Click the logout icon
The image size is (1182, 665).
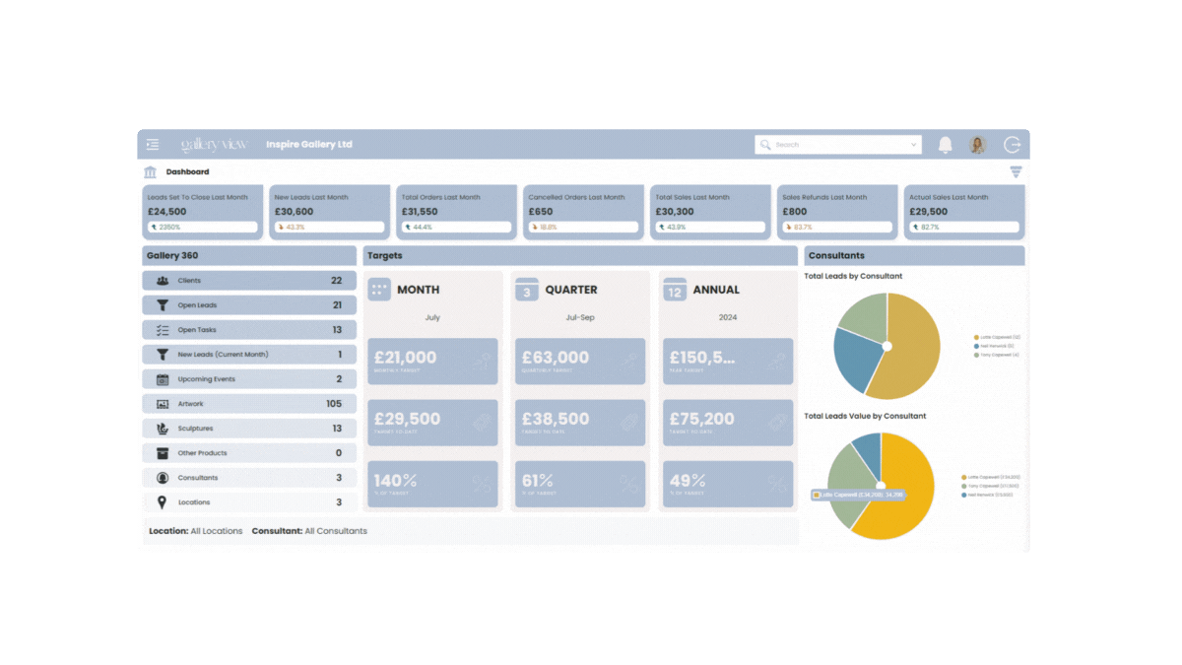(x=1012, y=145)
